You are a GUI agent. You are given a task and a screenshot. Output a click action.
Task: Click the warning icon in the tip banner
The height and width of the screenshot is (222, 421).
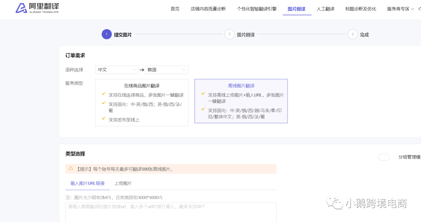coord(71,168)
